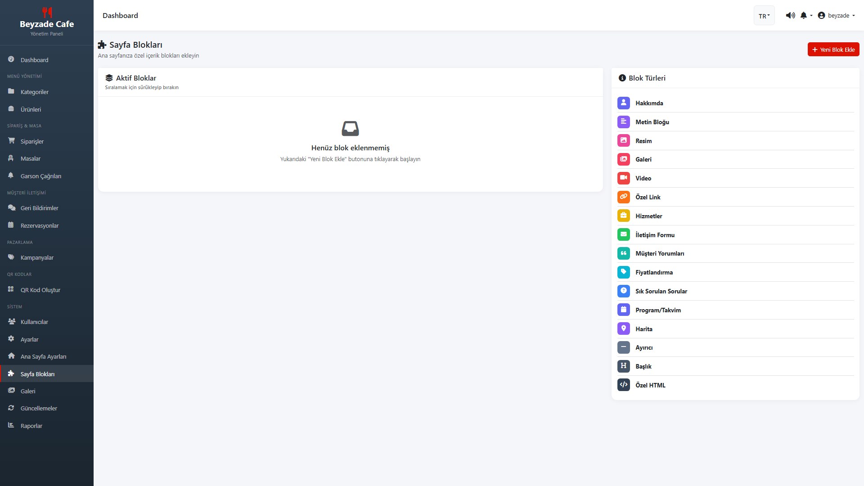Go to QR Kod Oluştur page

(40, 290)
